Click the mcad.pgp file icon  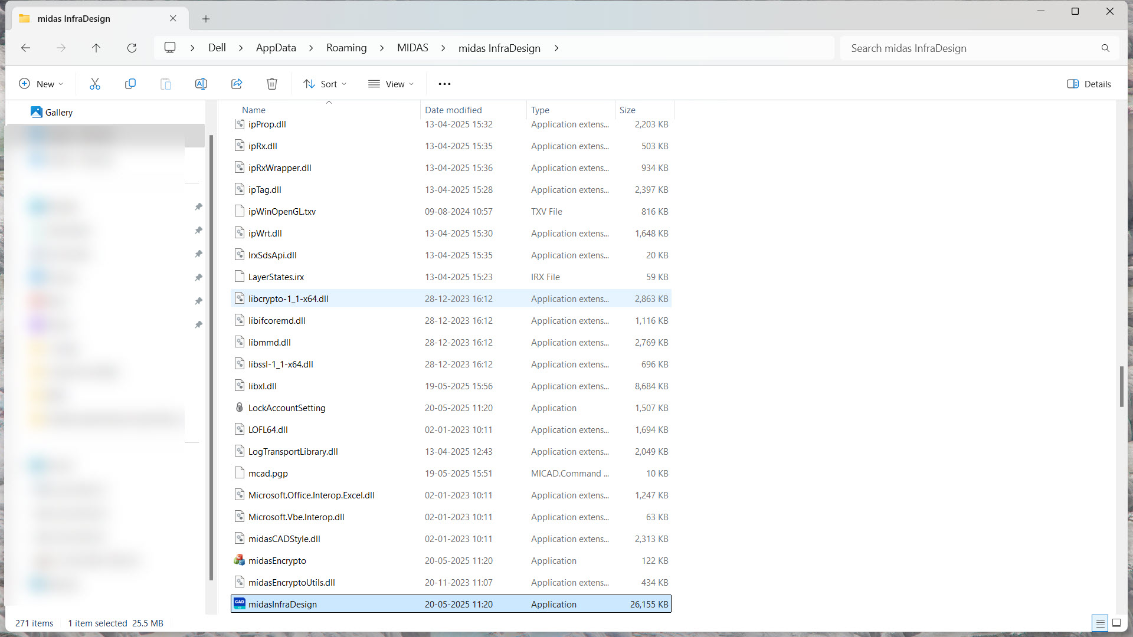click(239, 473)
